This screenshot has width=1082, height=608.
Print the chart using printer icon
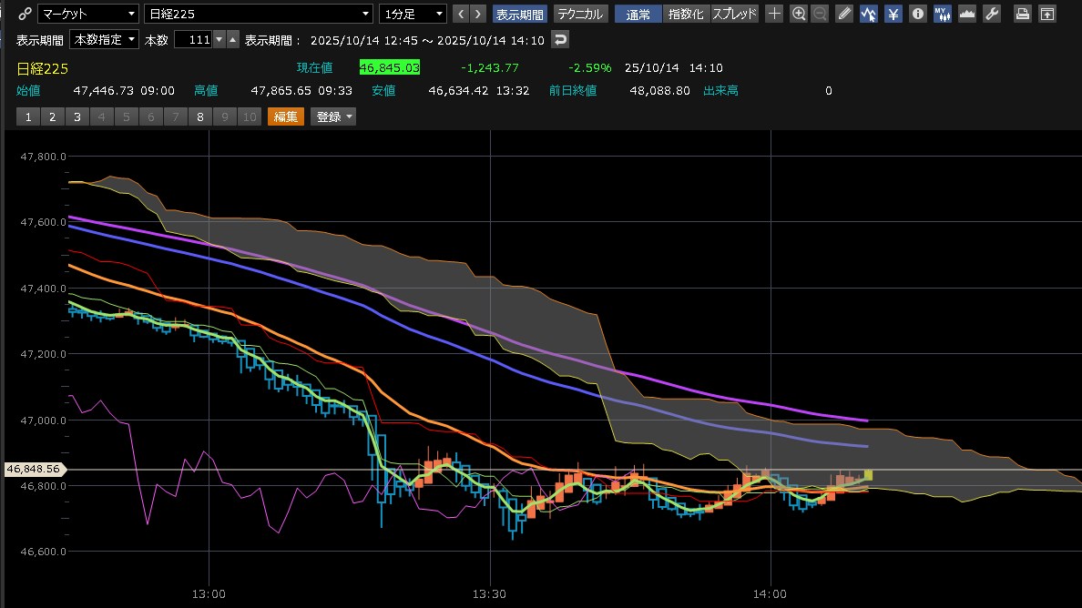(x=1023, y=14)
